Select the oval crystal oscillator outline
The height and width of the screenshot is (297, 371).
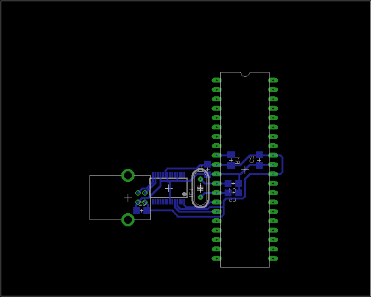tap(200, 188)
